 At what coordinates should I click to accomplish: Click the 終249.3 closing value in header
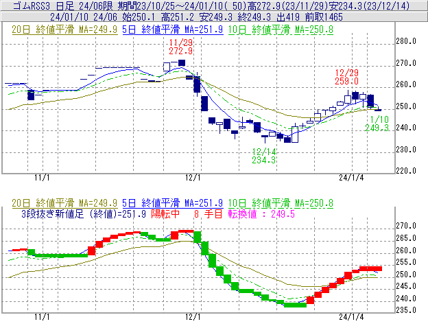(254, 17)
